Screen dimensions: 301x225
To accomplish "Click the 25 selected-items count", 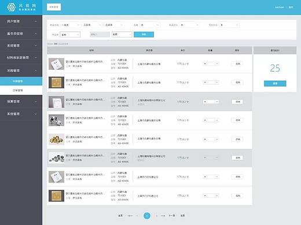I will (x=275, y=68).
